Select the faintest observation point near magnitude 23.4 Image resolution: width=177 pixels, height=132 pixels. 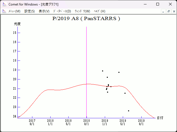pyautogui.click(x=129, y=111)
